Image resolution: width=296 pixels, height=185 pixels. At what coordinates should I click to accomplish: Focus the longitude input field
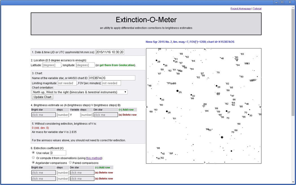tap(85, 65)
